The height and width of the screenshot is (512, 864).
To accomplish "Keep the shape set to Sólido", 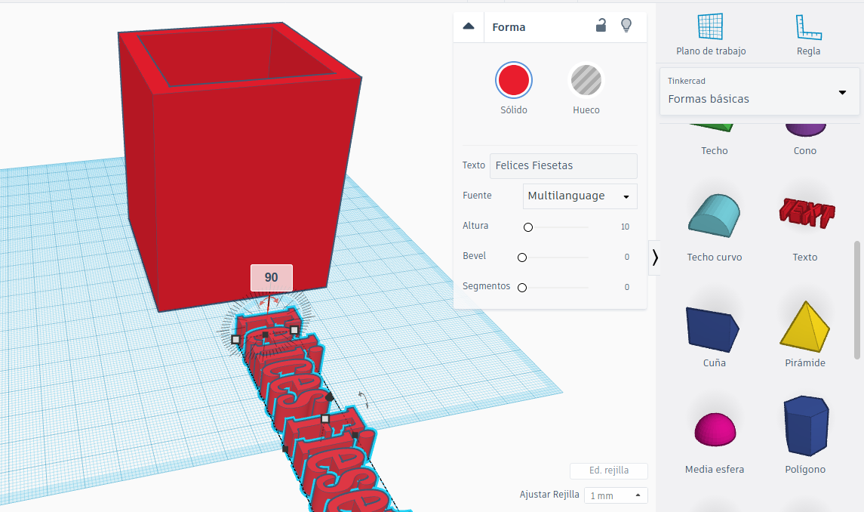I will [514, 80].
